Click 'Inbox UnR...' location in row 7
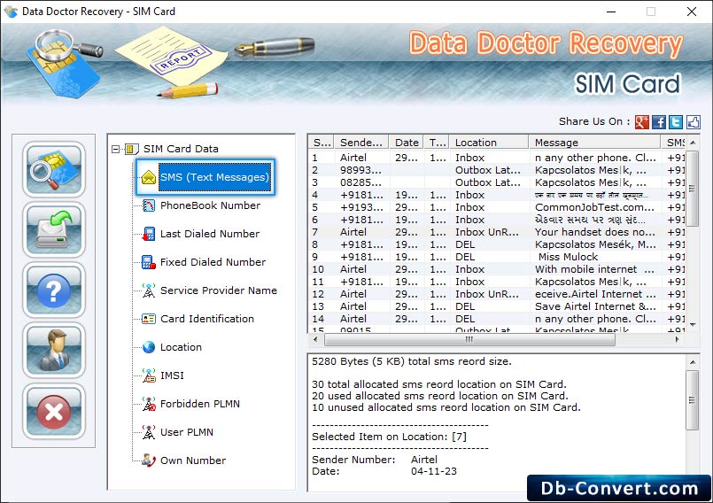The width and height of the screenshot is (713, 503). pyautogui.click(x=486, y=232)
